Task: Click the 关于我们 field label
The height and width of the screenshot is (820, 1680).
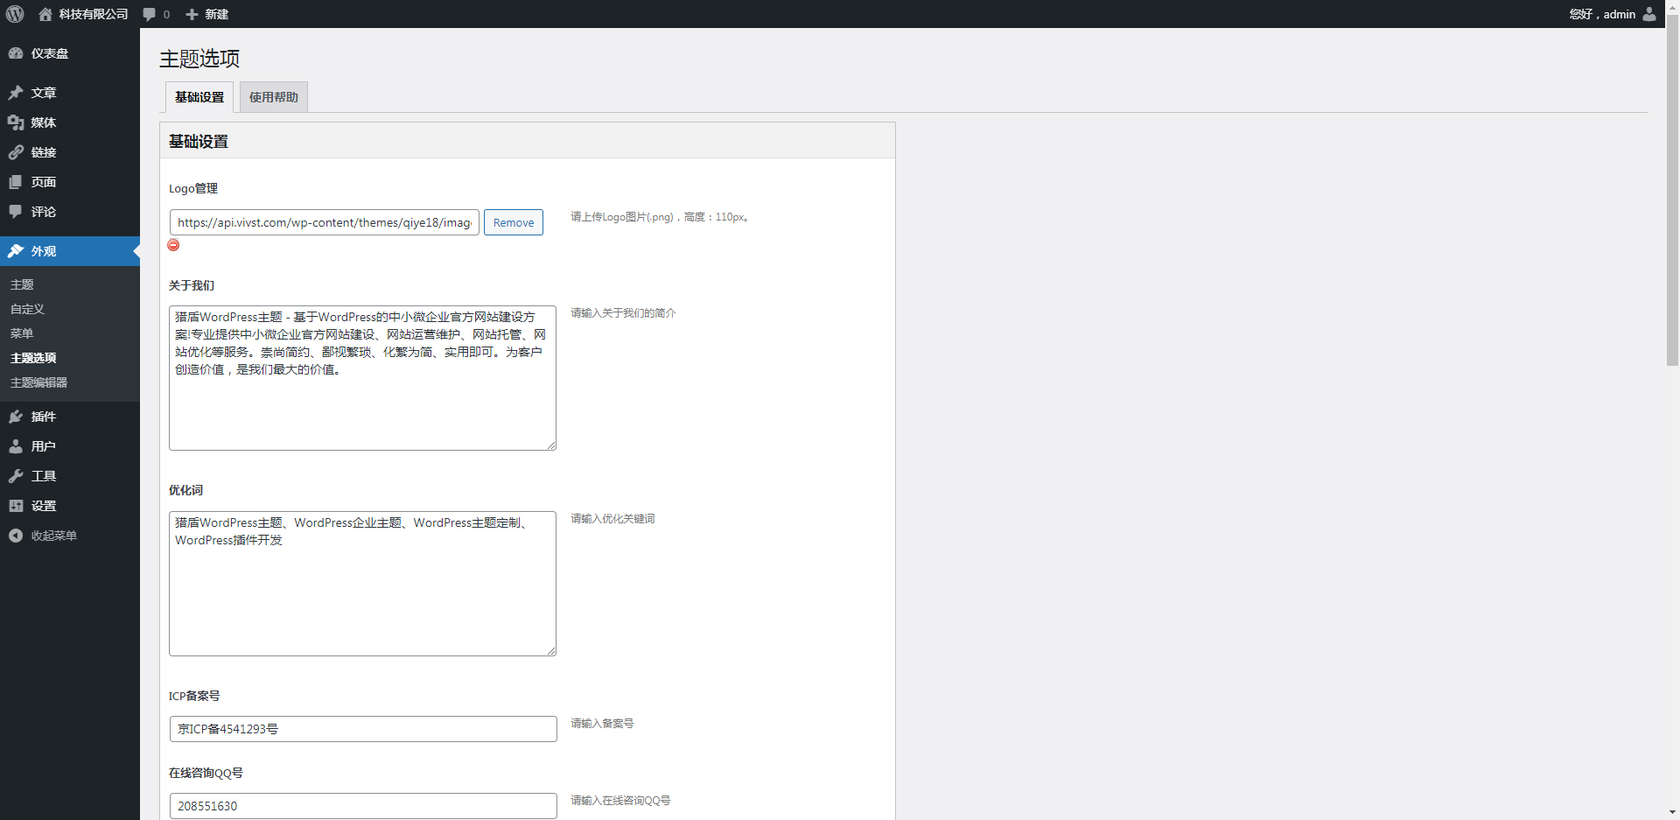Action: point(192,285)
